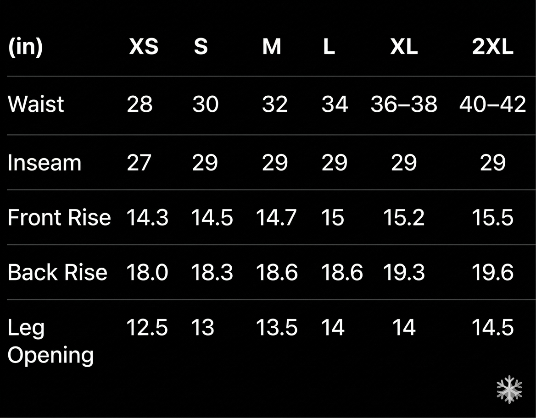Image resolution: width=536 pixels, height=418 pixels.
Task: Click the 19.3 back rise value
Action: click(x=404, y=272)
